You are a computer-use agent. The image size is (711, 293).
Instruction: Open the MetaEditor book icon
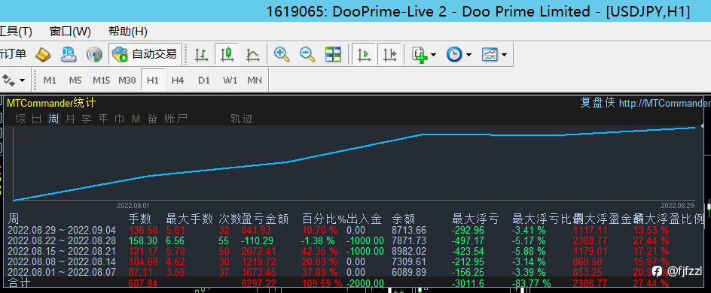[43, 55]
